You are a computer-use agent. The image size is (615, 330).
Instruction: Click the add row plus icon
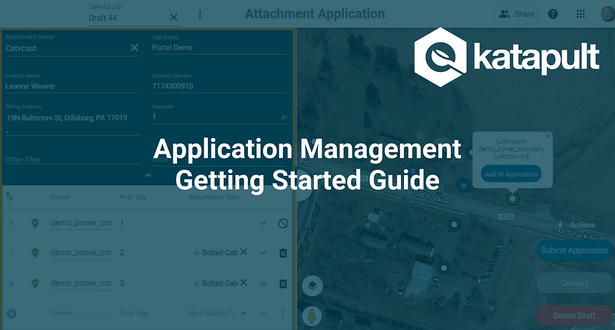11,313
